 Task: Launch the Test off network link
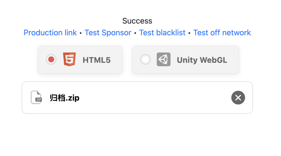pos(222,33)
